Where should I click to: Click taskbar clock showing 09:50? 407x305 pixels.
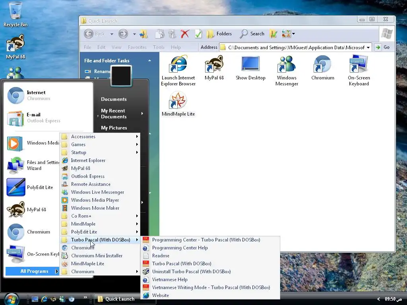tap(393, 299)
